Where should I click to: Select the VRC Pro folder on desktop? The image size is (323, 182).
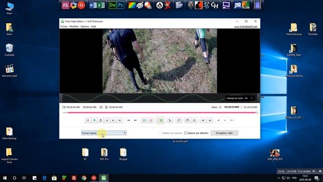(104, 154)
